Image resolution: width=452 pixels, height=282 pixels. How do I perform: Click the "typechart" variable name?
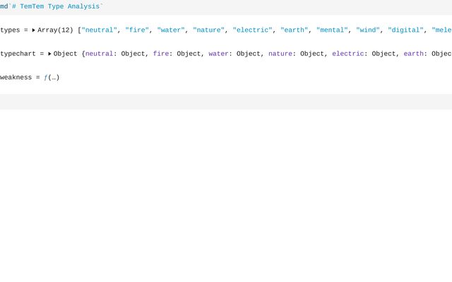18,54
